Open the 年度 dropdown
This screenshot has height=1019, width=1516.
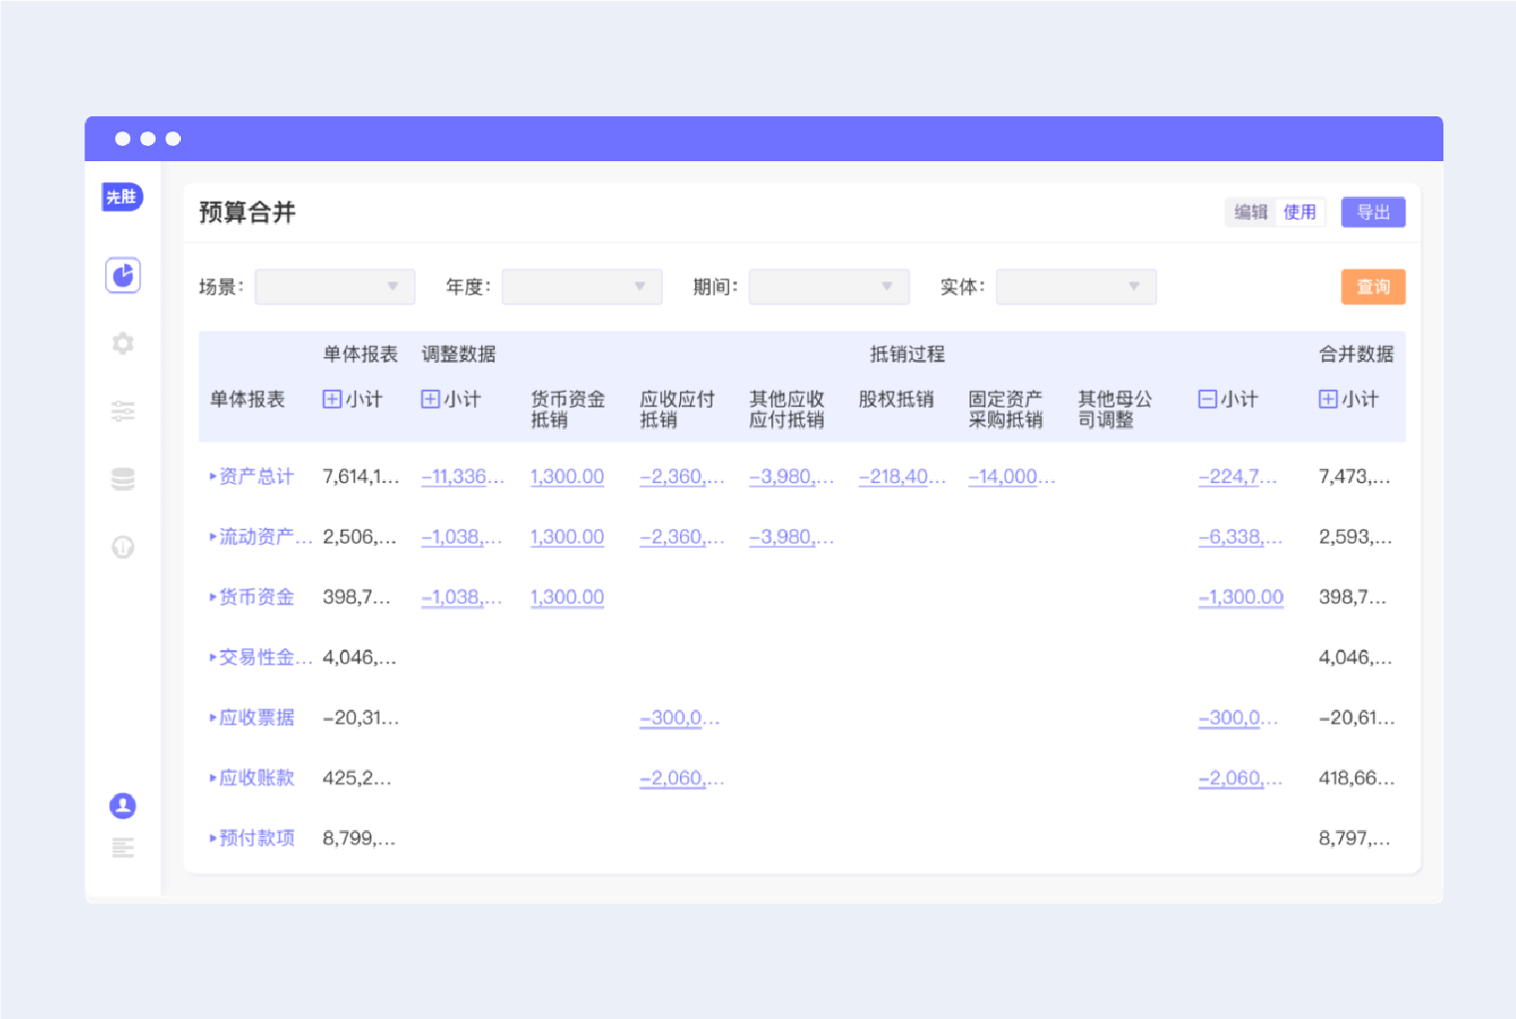582,286
